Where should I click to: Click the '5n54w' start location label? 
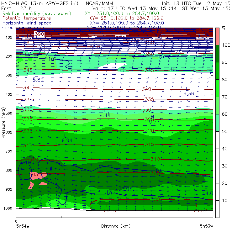pos(23,226)
